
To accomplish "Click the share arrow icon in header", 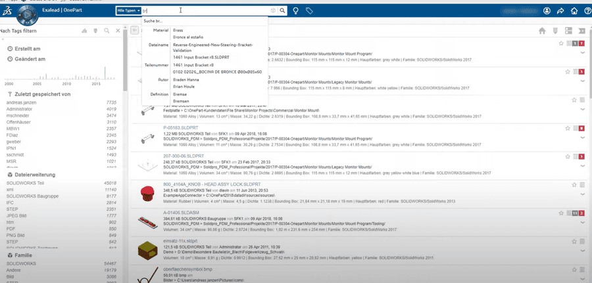I will tap(560, 11).
